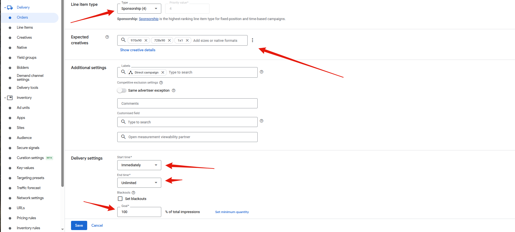
Task: Open the three-dot menu beside expected creatives
Action: 252,40
